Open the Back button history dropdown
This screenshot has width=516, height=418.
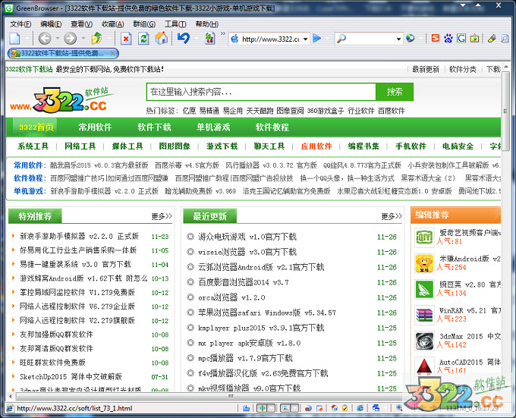coord(57,39)
